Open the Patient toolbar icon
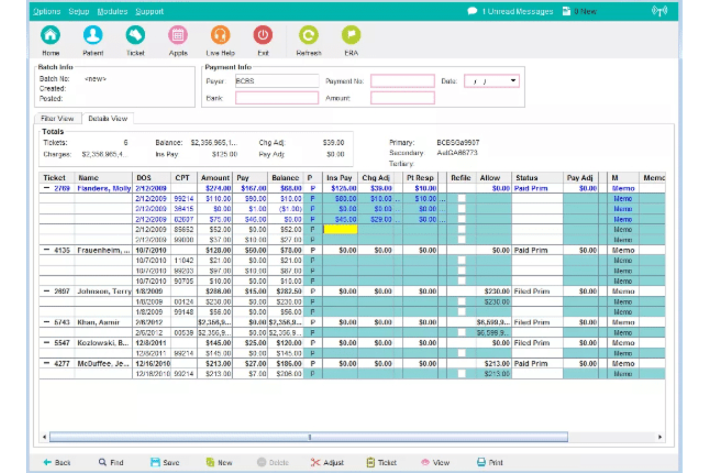709x473 pixels. [93, 35]
